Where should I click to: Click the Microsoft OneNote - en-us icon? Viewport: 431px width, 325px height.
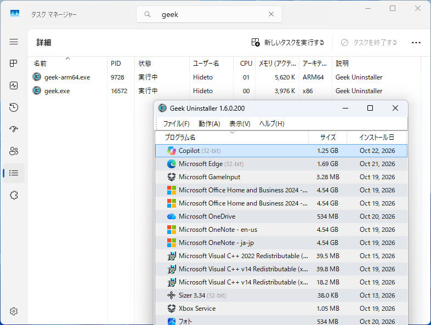pos(172,230)
